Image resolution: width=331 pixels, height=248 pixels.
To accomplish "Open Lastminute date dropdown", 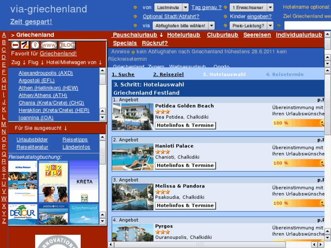I will coord(171,7).
